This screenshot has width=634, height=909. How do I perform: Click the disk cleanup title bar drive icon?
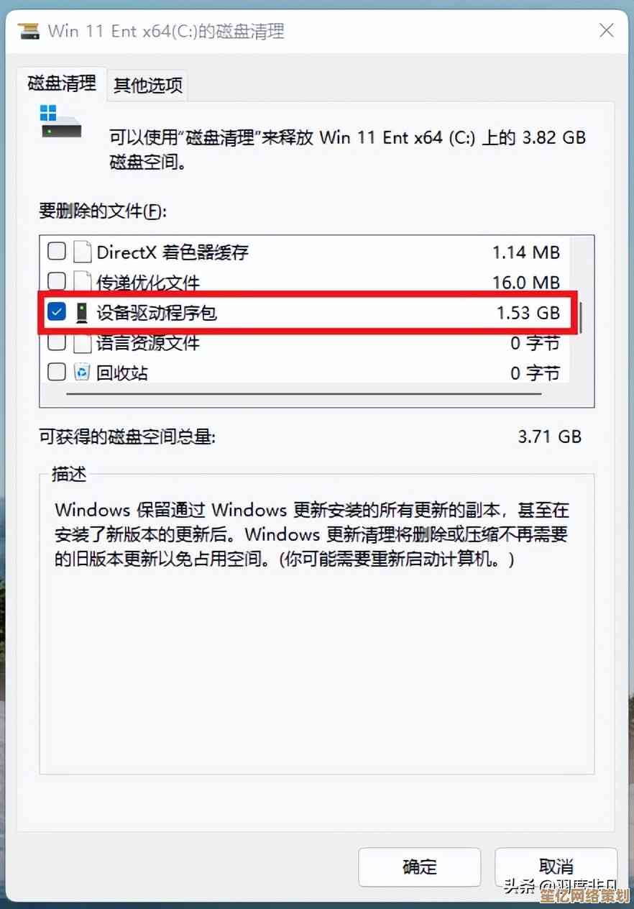pos(28,31)
